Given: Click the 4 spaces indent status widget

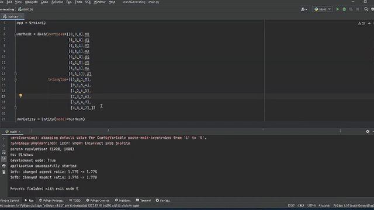Looking at the screenshot, I should tap(324, 205).
